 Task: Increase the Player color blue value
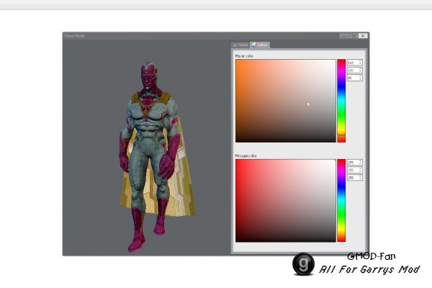tap(360, 76)
